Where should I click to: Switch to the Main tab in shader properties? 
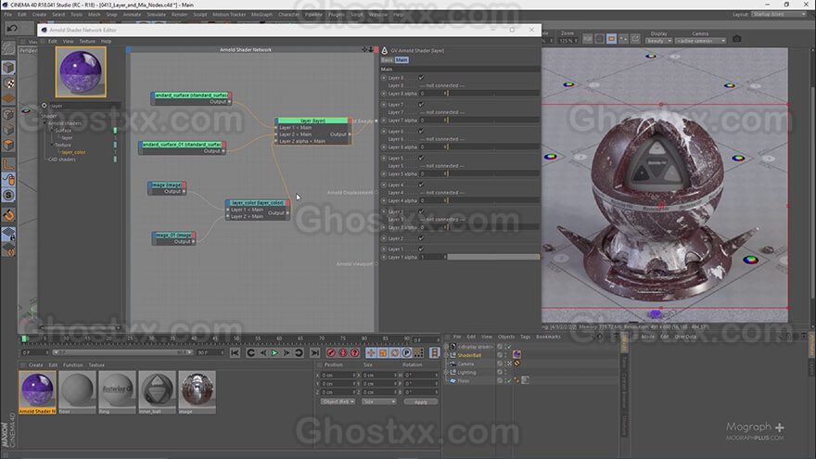tap(402, 60)
